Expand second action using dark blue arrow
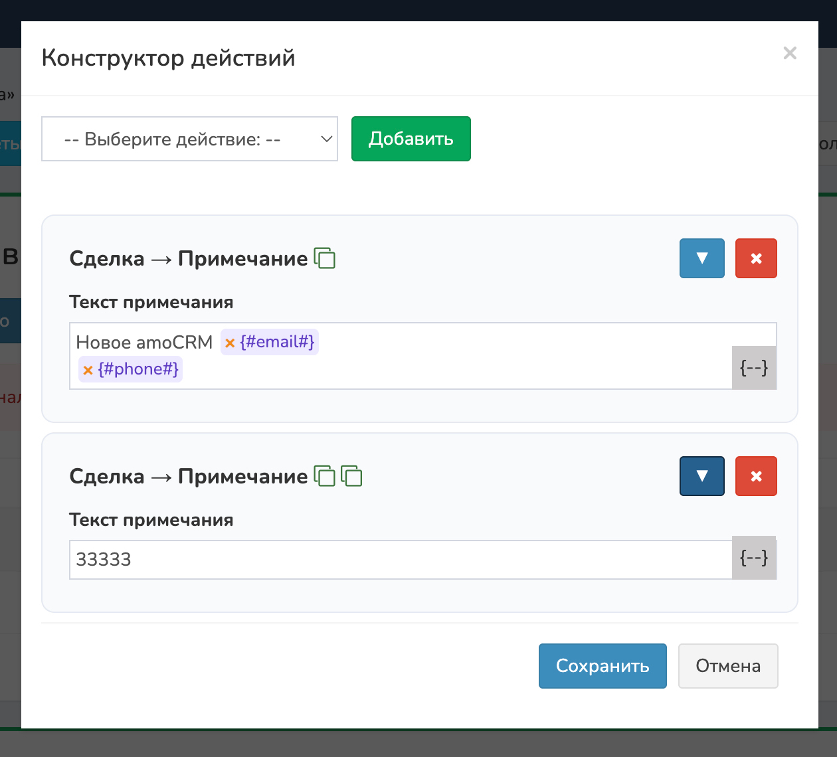 click(x=701, y=476)
